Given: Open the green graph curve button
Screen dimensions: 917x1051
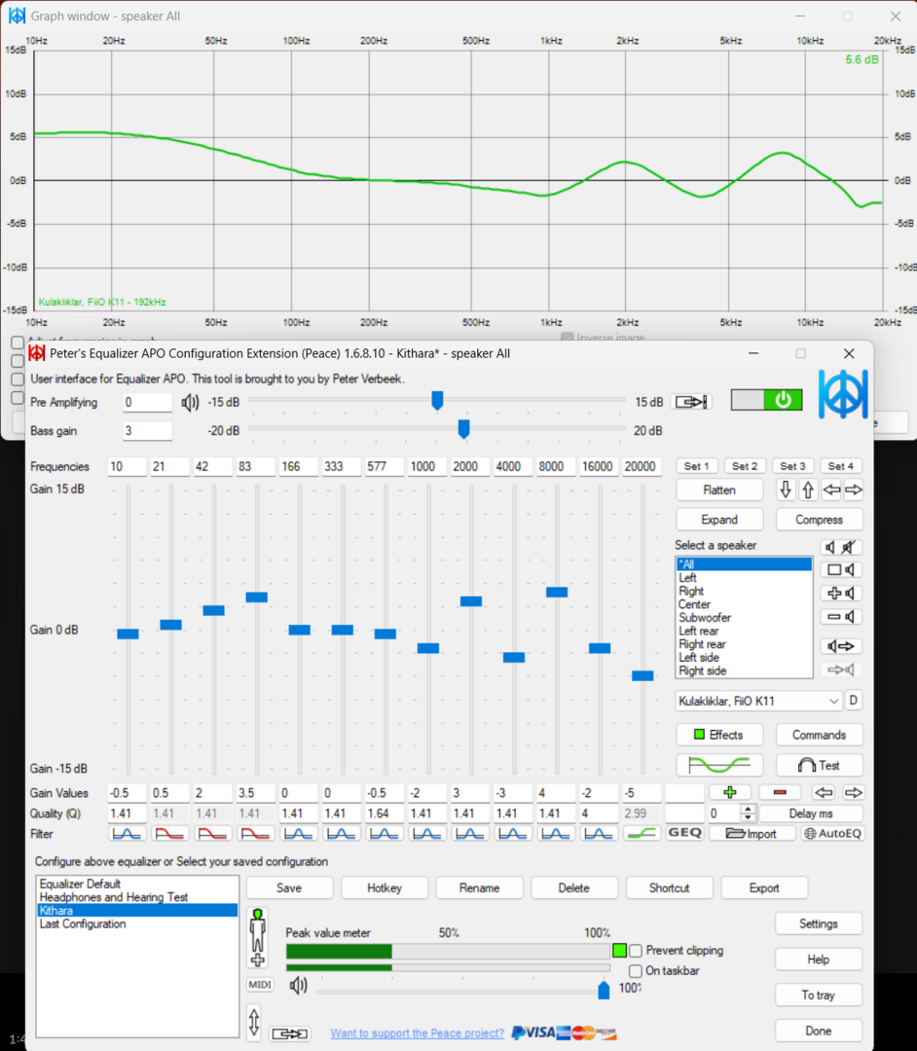Looking at the screenshot, I should [x=719, y=765].
